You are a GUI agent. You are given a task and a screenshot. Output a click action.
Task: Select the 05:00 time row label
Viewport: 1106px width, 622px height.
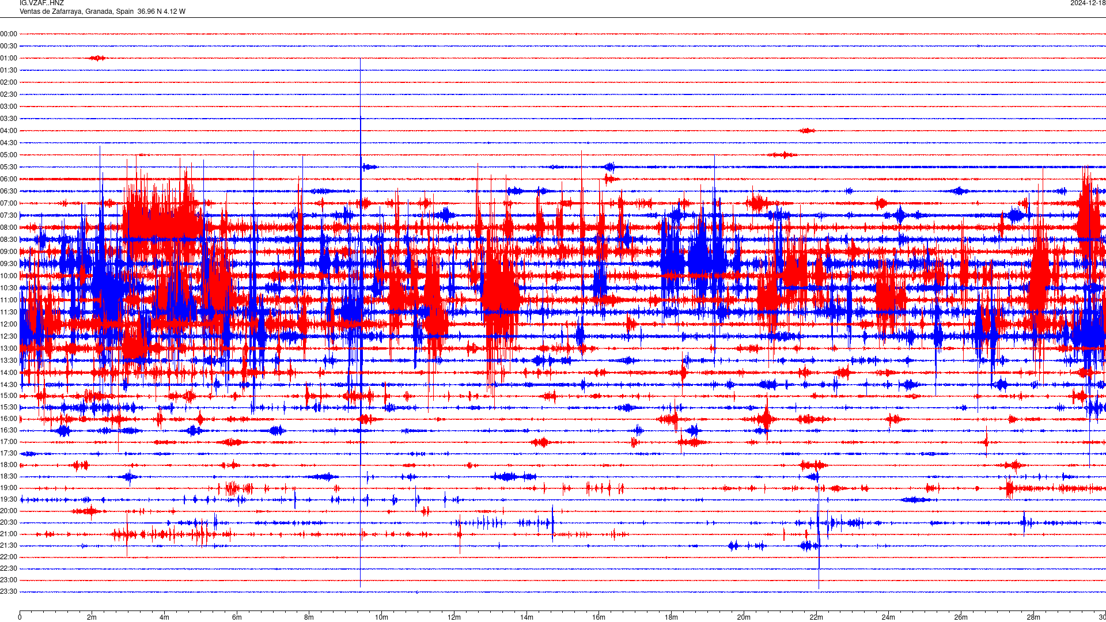click(x=9, y=155)
